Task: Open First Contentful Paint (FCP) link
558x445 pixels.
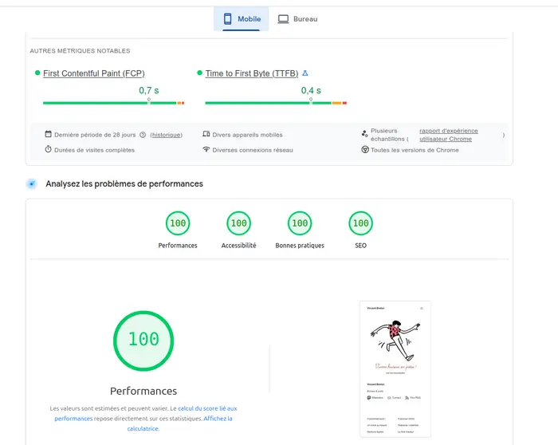Action: 94,73
